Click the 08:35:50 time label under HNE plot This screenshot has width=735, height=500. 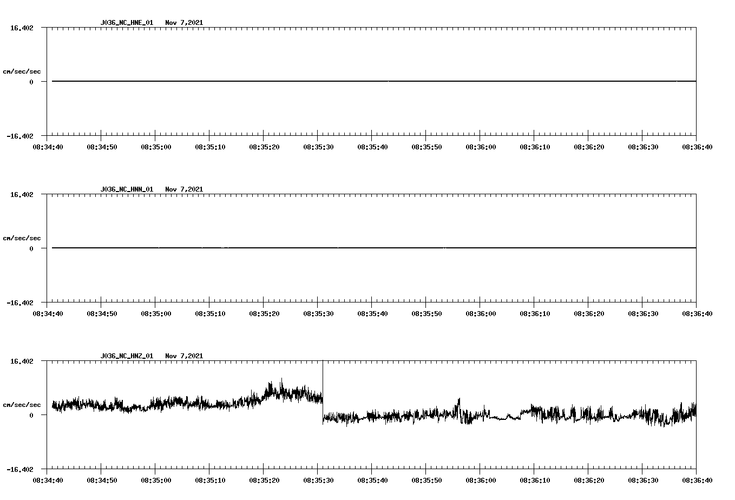tap(426, 147)
